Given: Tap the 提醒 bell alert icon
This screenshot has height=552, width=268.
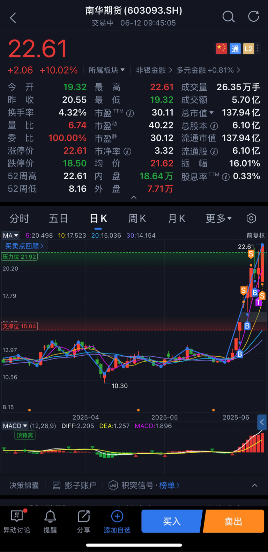Looking at the screenshot, I should tap(50, 522).
